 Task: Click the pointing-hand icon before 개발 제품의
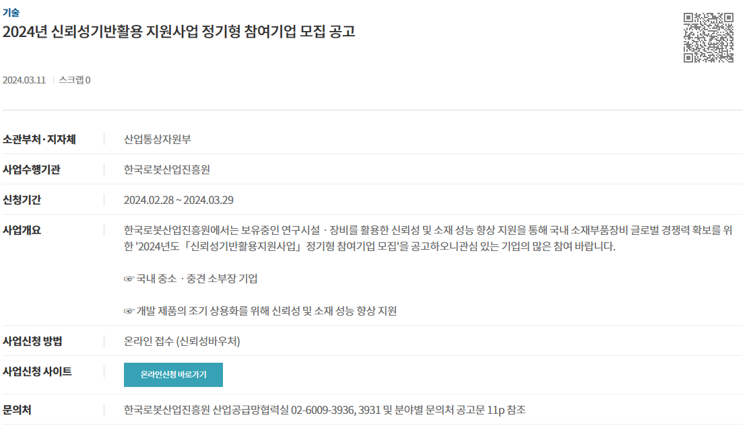click(x=129, y=311)
